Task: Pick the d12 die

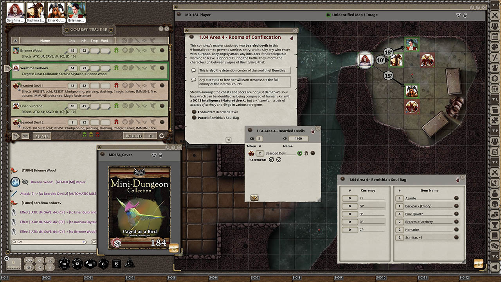Action: pyautogui.click(x=77, y=264)
